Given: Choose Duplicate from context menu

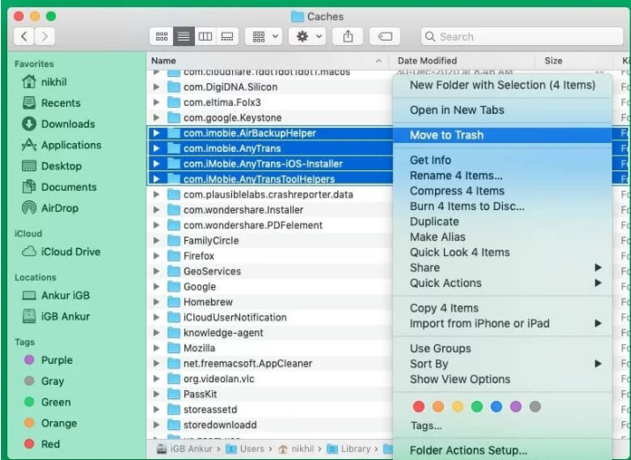Looking at the screenshot, I should tap(502, 222).
